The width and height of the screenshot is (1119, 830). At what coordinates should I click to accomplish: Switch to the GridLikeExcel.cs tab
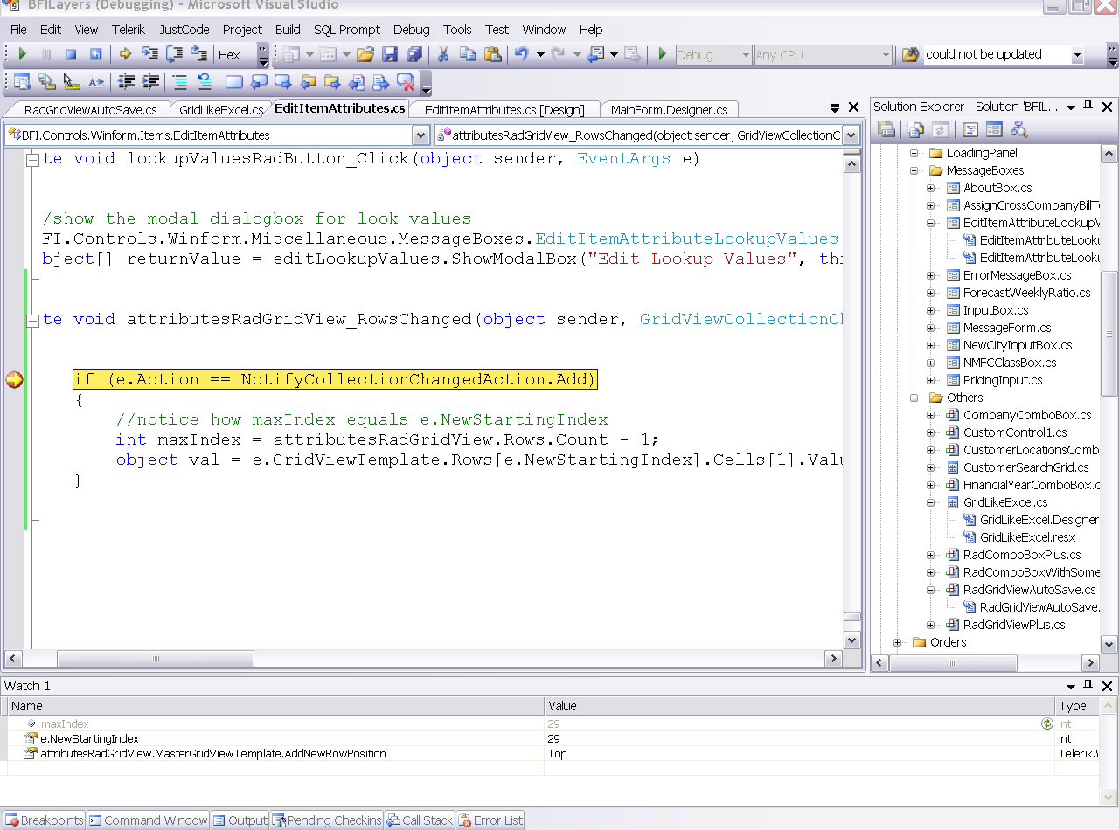tap(220, 110)
